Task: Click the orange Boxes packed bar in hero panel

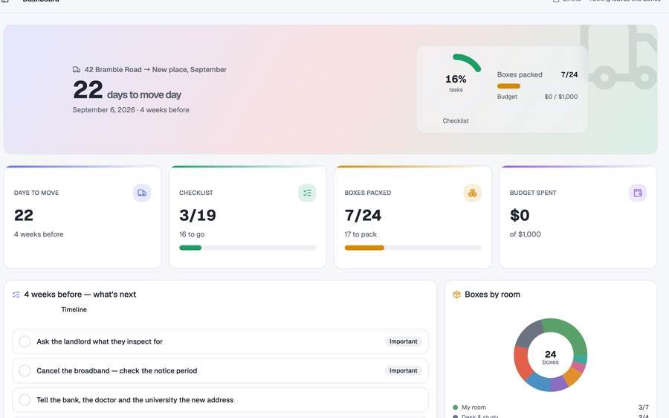Action: click(508, 86)
